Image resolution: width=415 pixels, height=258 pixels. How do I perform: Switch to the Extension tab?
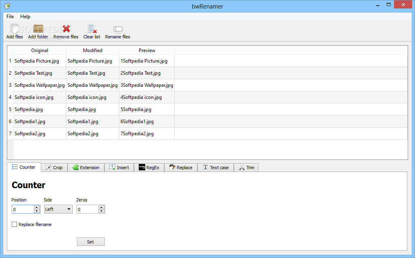tap(86, 168)
